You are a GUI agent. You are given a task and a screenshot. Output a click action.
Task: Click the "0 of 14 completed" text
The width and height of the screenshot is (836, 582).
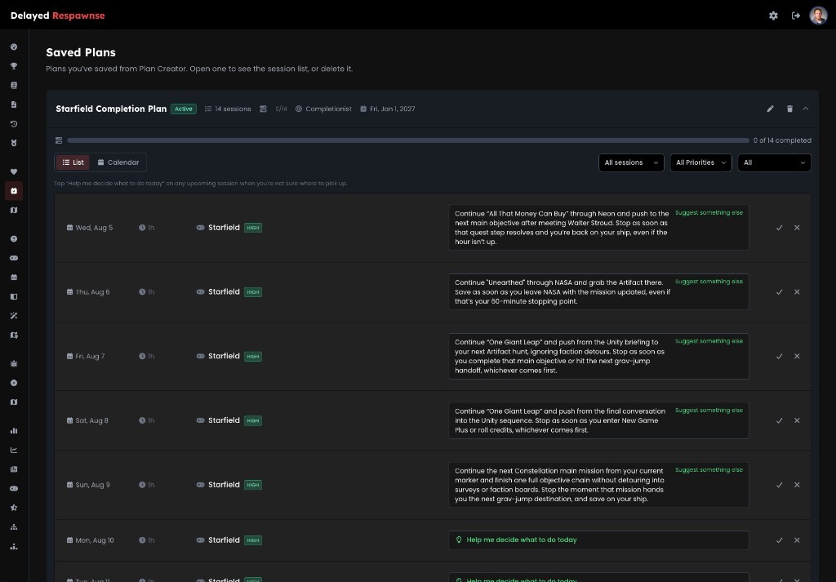point(782,140)
